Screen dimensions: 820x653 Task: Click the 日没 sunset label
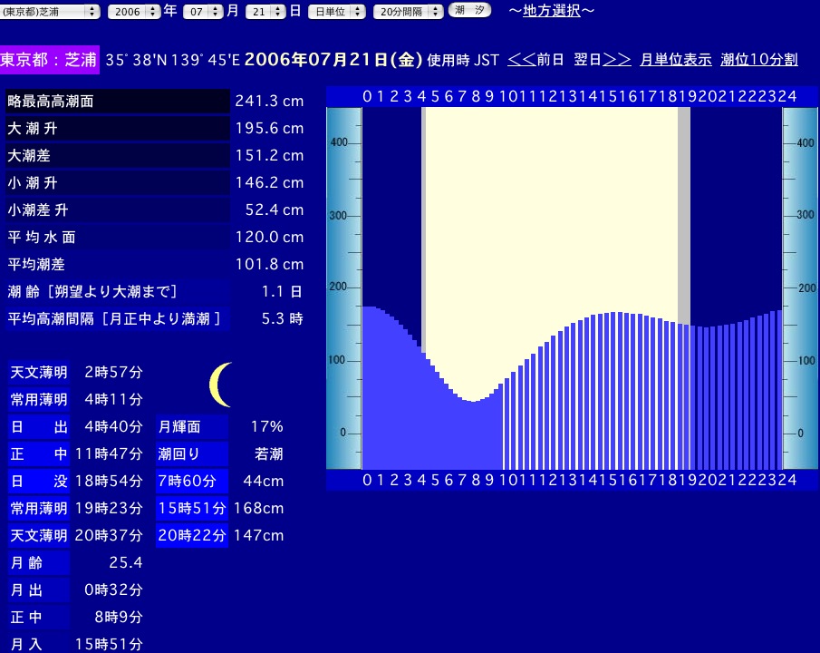click(x=39, y=482)
